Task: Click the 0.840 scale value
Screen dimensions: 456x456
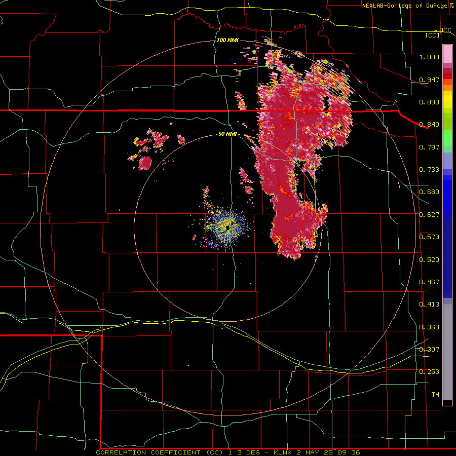Action: click(x=429, y=125)
